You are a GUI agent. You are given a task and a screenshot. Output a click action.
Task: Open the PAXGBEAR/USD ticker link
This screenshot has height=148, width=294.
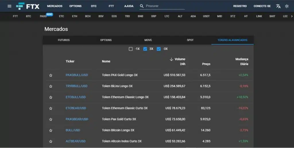[77, 119]
